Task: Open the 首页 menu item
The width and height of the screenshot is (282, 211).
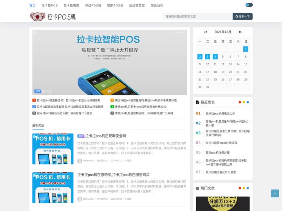Action: tap(33, 5)
